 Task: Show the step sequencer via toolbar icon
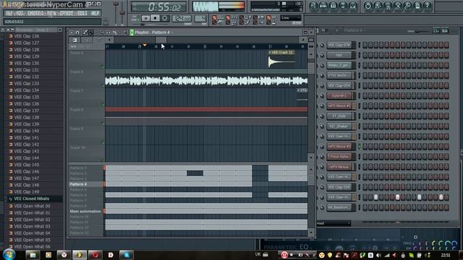(323, 6)
